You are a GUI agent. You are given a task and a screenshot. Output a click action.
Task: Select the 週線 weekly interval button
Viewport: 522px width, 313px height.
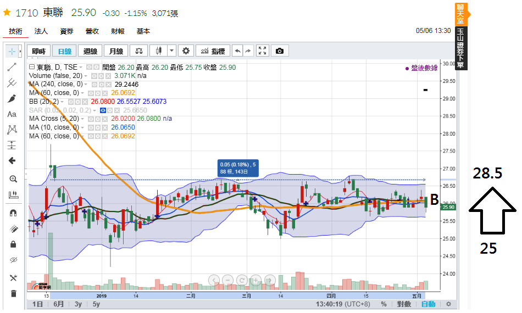click(90, 51)
